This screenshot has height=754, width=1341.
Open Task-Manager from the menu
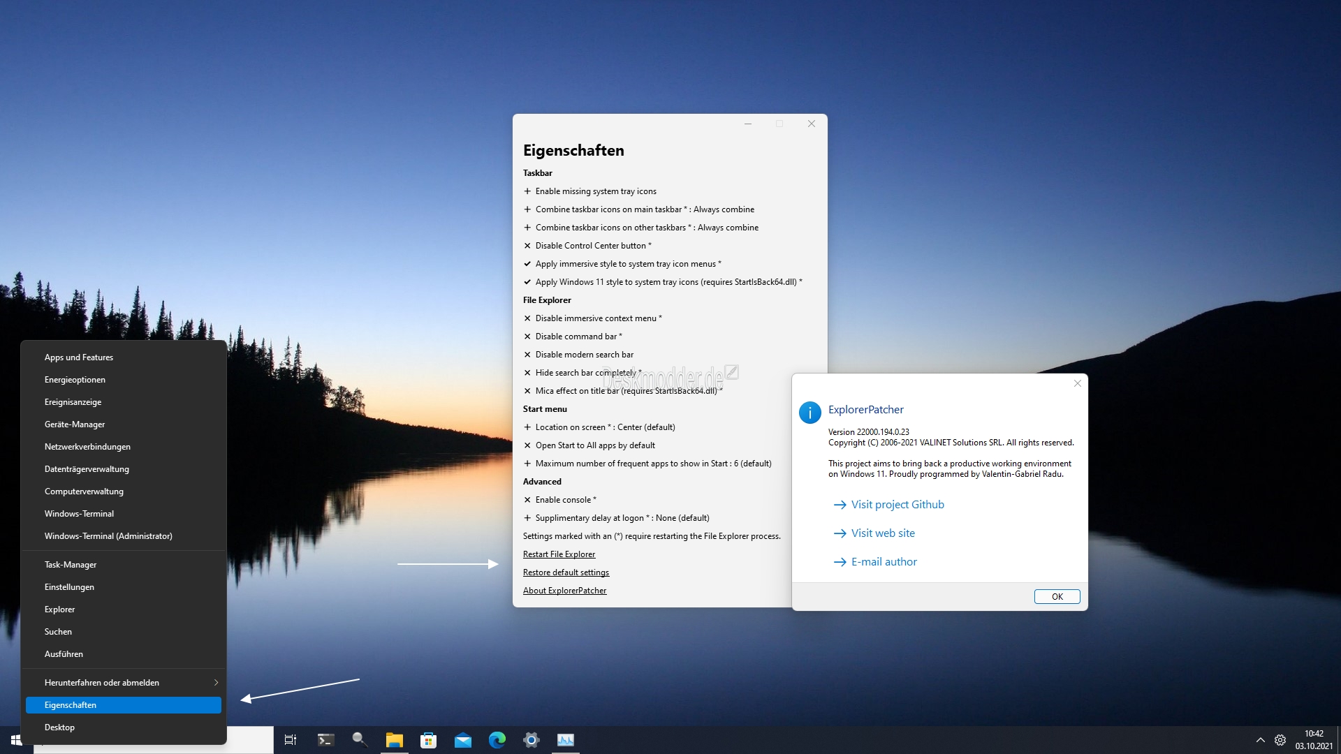tap(124, 565)
